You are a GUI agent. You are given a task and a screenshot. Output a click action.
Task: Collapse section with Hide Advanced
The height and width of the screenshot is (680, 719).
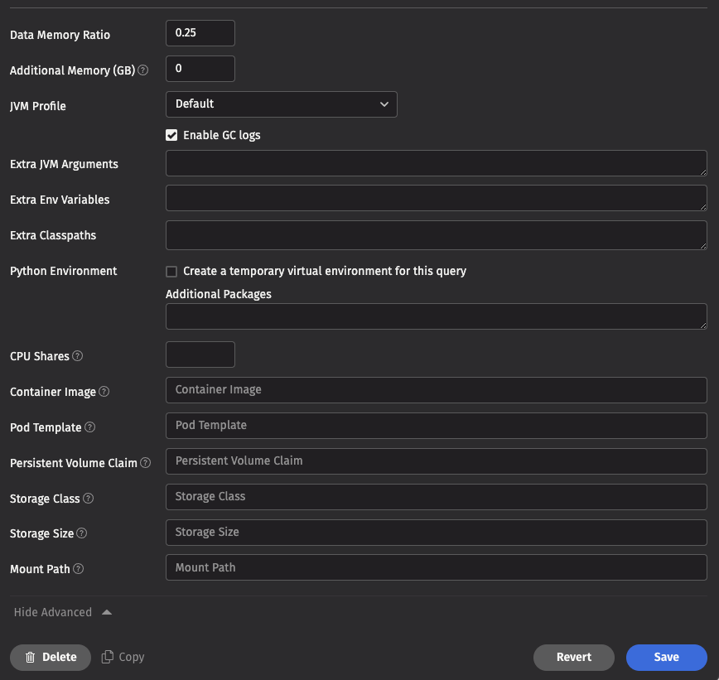62,612
